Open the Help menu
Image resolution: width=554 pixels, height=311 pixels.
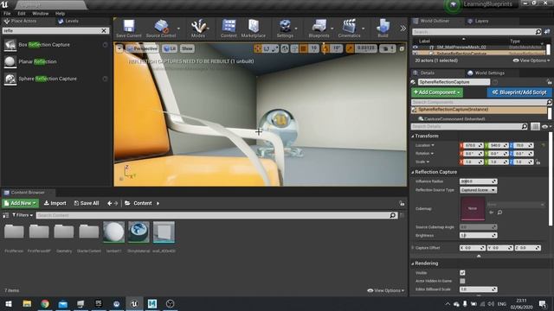[x=60, y=14]
